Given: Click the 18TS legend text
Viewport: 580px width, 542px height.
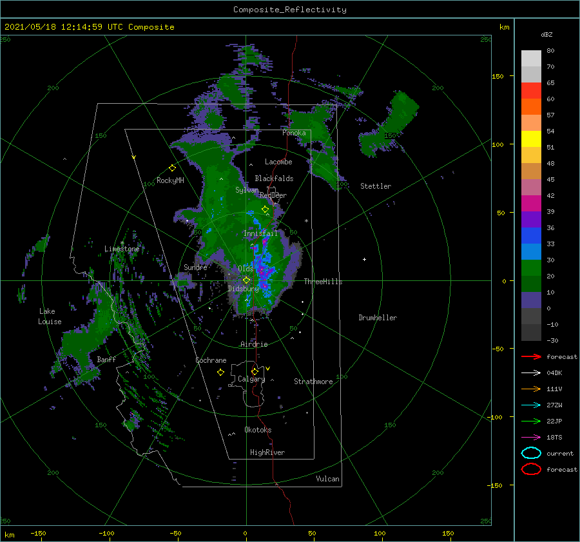Looking at the screenshot, I should pyautogui.click(x=554, y=438).
